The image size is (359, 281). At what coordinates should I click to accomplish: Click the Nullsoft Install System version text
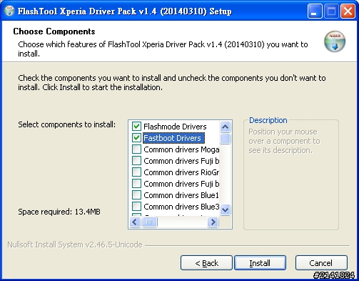(x=75, y=245)
